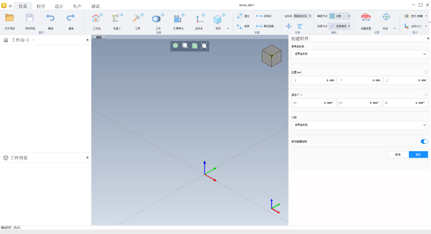Viewport: 431px width, 234px height.
Task: Click the 最短距离 shortest distance tool
Action: [265, 26]
